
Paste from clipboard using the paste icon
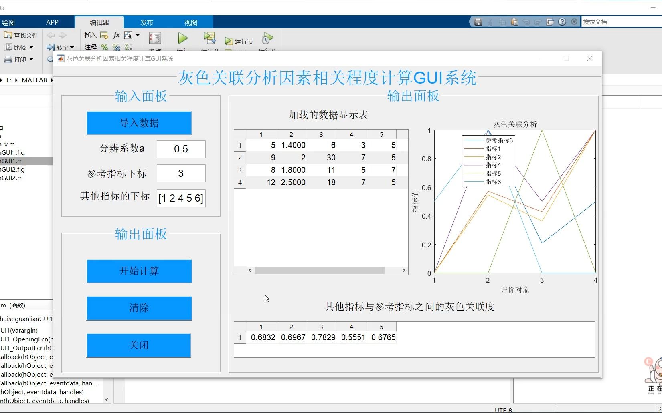[x=514, y=22]
